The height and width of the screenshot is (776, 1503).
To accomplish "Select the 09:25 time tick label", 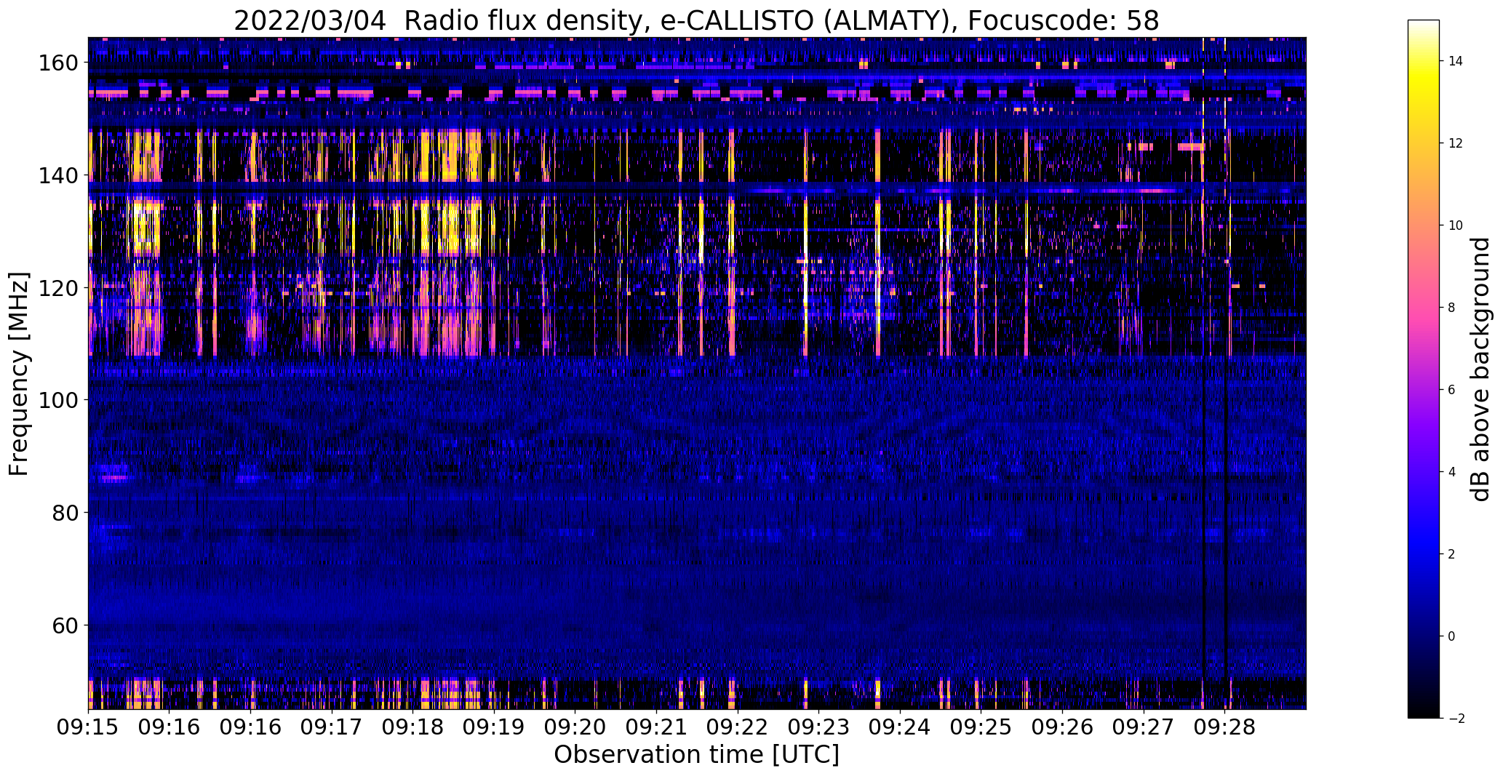I will 981,727.
